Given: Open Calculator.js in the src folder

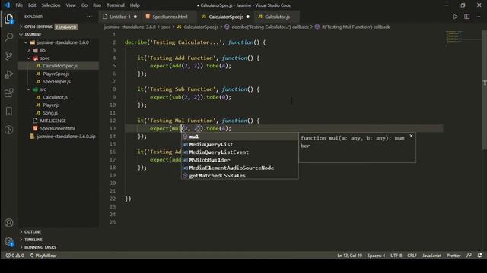Looking at the screenshot, I should [55, 97].
